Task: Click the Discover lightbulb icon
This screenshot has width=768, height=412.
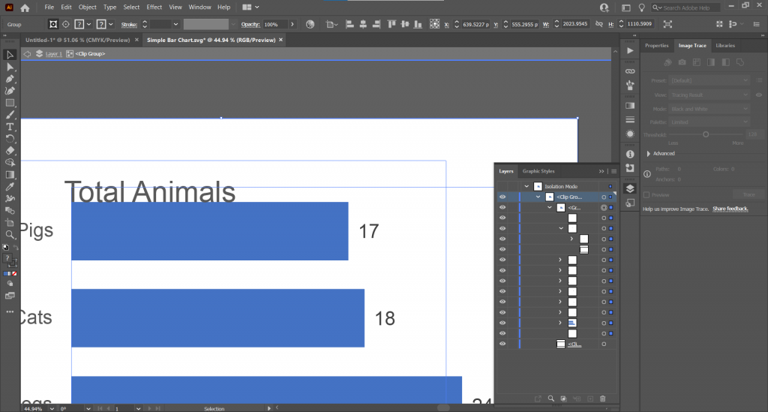Action: click(x=642, y=8)
